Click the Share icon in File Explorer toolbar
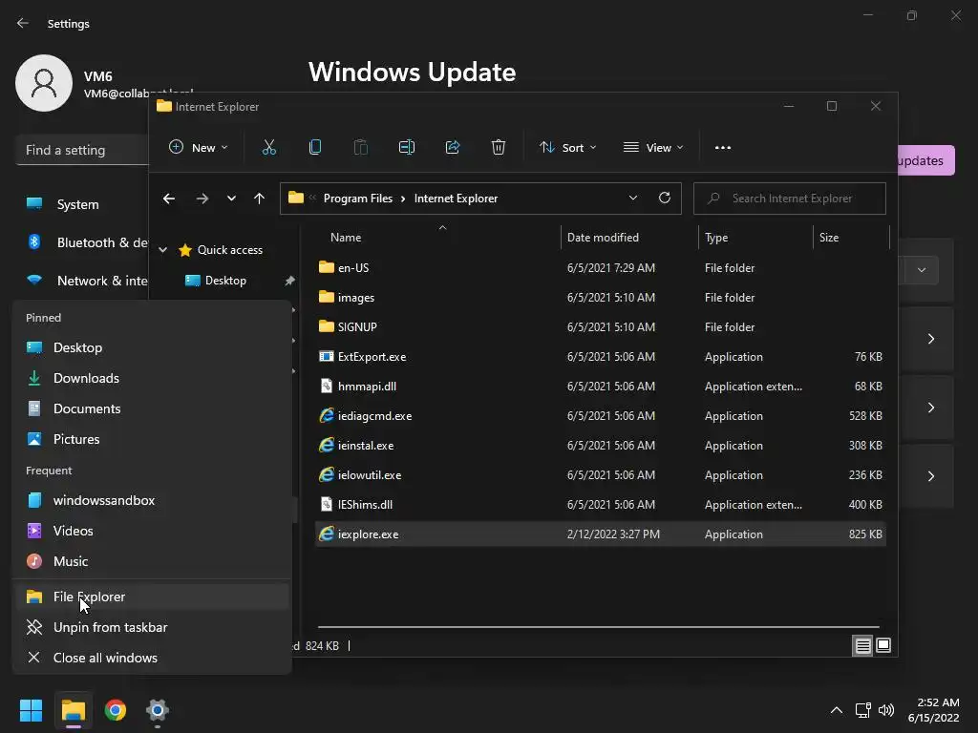The image size is (978, 733). pyautogui.click(x=452, y=148)
